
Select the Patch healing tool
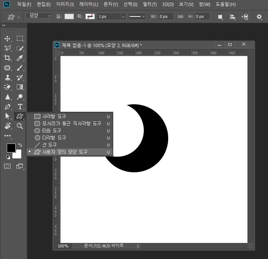point(7,68)
